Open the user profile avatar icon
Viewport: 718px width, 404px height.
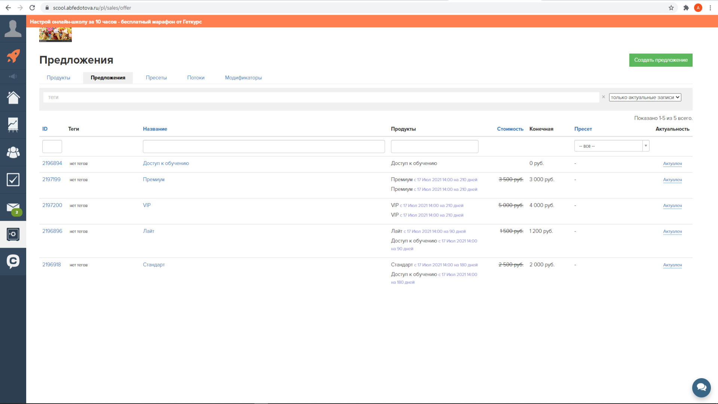[13, 29]
